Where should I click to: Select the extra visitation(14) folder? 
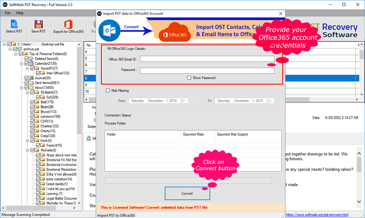click(59, 179)
